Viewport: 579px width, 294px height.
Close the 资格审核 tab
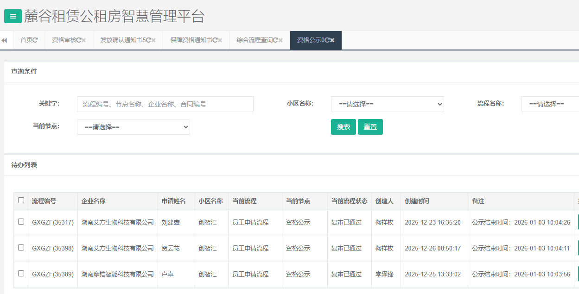(84, 40)
